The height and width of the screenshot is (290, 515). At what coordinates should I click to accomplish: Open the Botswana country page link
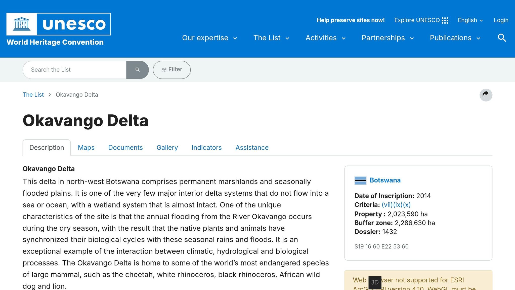click(385, 180)
